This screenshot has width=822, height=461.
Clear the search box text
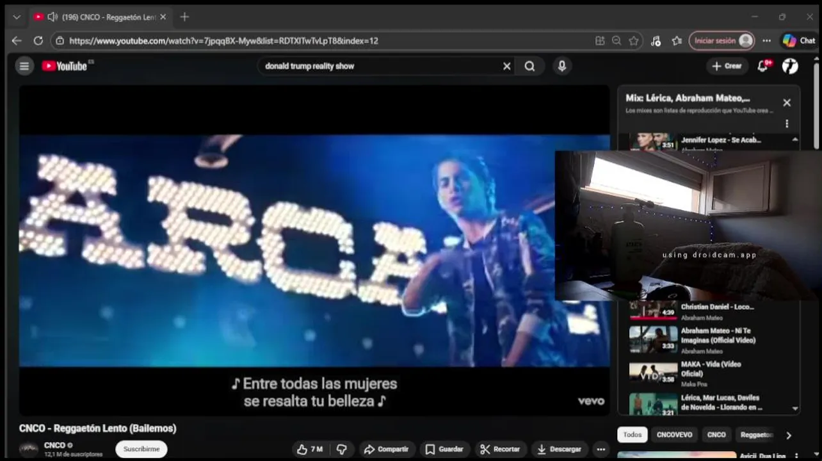click(x=506, y=66)
